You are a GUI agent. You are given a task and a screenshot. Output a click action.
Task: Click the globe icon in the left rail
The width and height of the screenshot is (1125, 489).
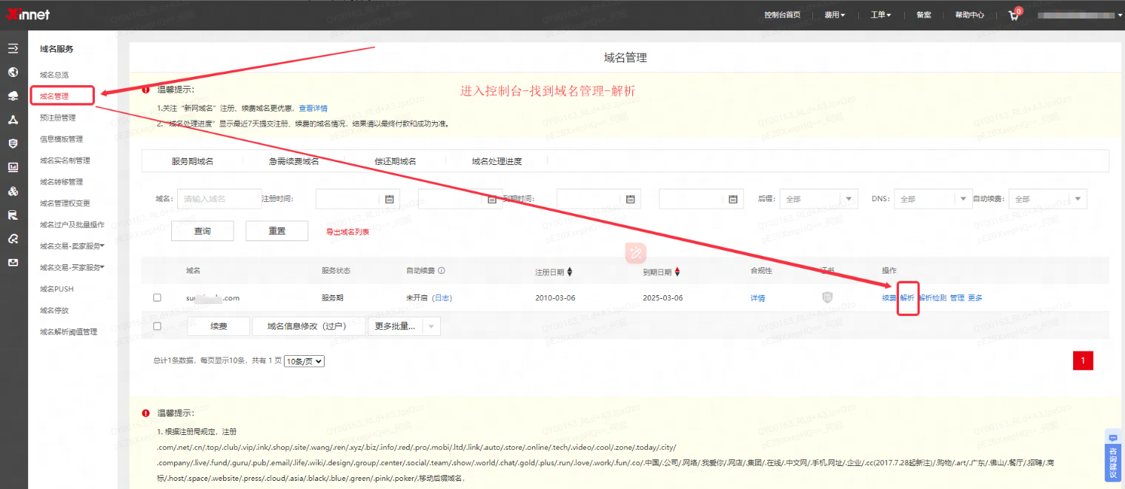pyautogui.click(x=13, y=72)
